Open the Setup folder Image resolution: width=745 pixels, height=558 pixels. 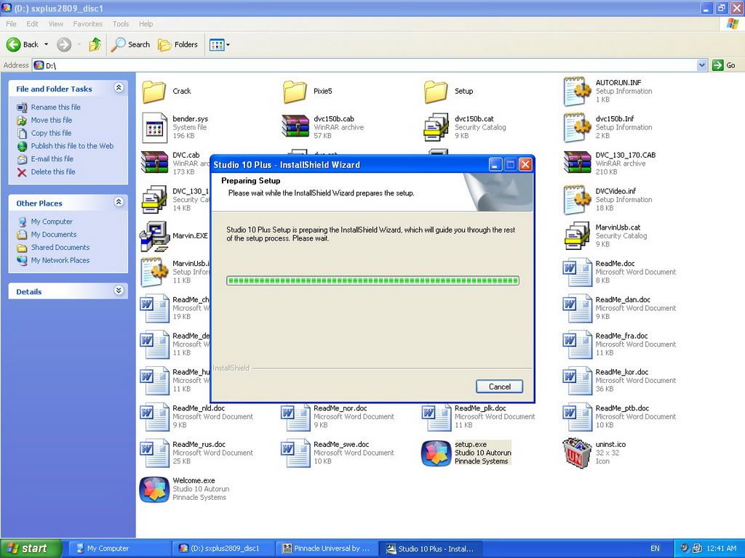(x=436, y=91)
